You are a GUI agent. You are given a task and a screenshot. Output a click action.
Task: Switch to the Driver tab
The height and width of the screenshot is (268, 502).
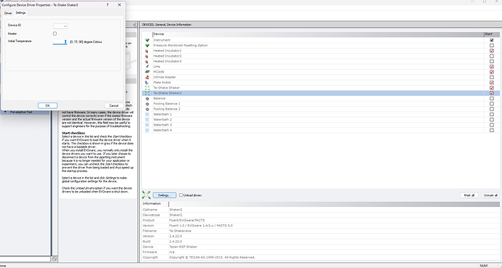(x=8, y=13)
